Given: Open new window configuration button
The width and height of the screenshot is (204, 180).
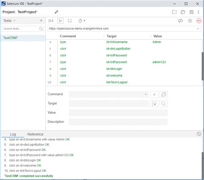Looking at the screenshot, I should 164,94.
